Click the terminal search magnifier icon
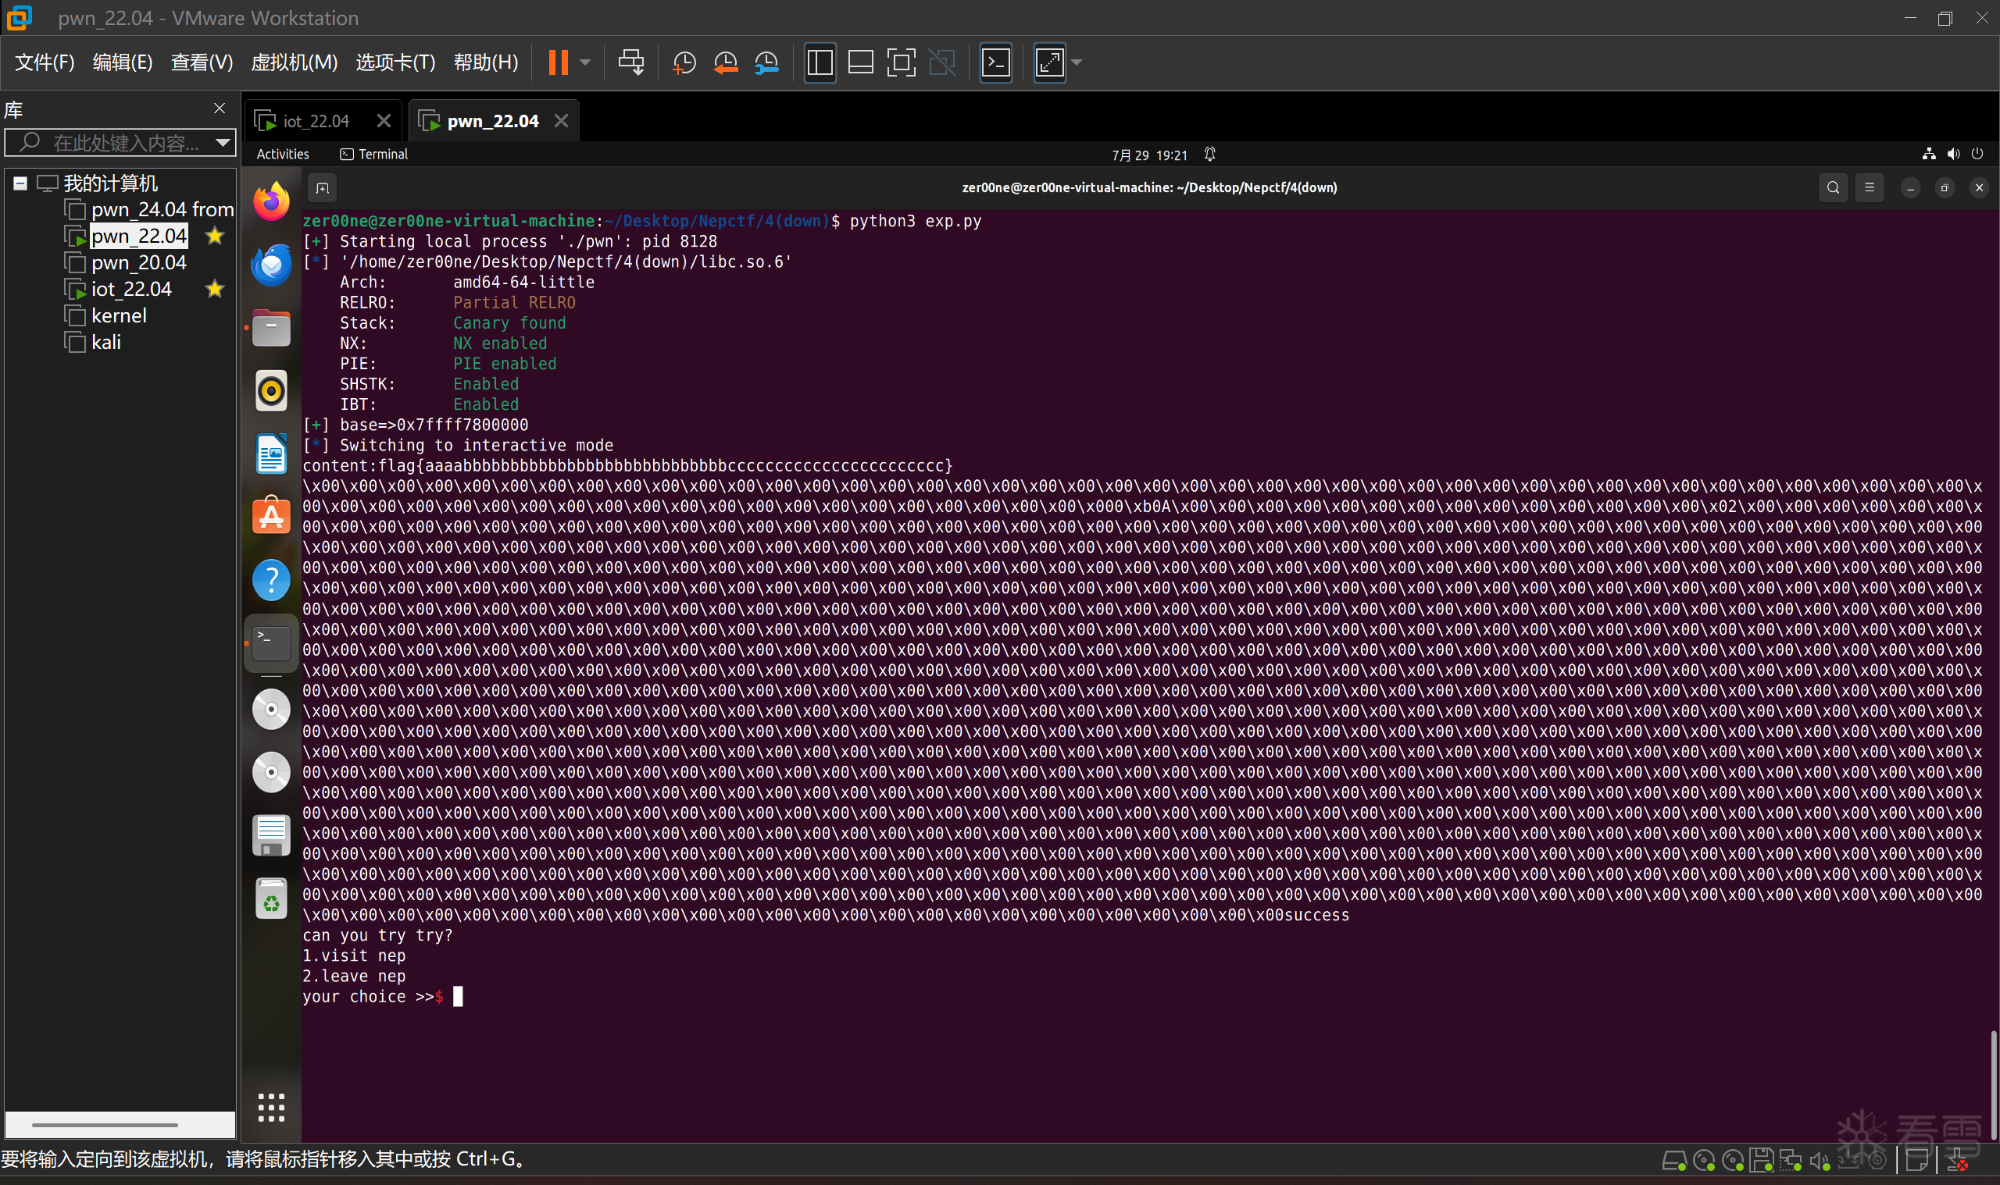 [1832, 187]
